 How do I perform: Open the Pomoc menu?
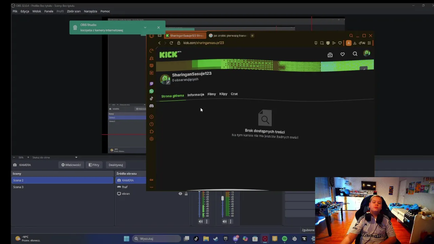coord(105,11)
